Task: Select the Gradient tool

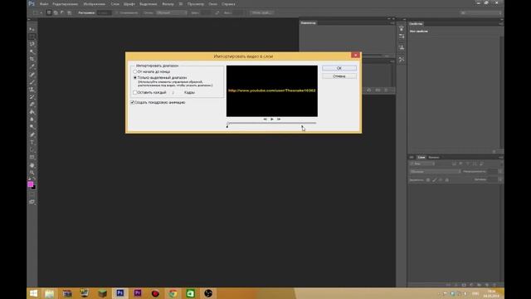Action: tap(32, 112)
